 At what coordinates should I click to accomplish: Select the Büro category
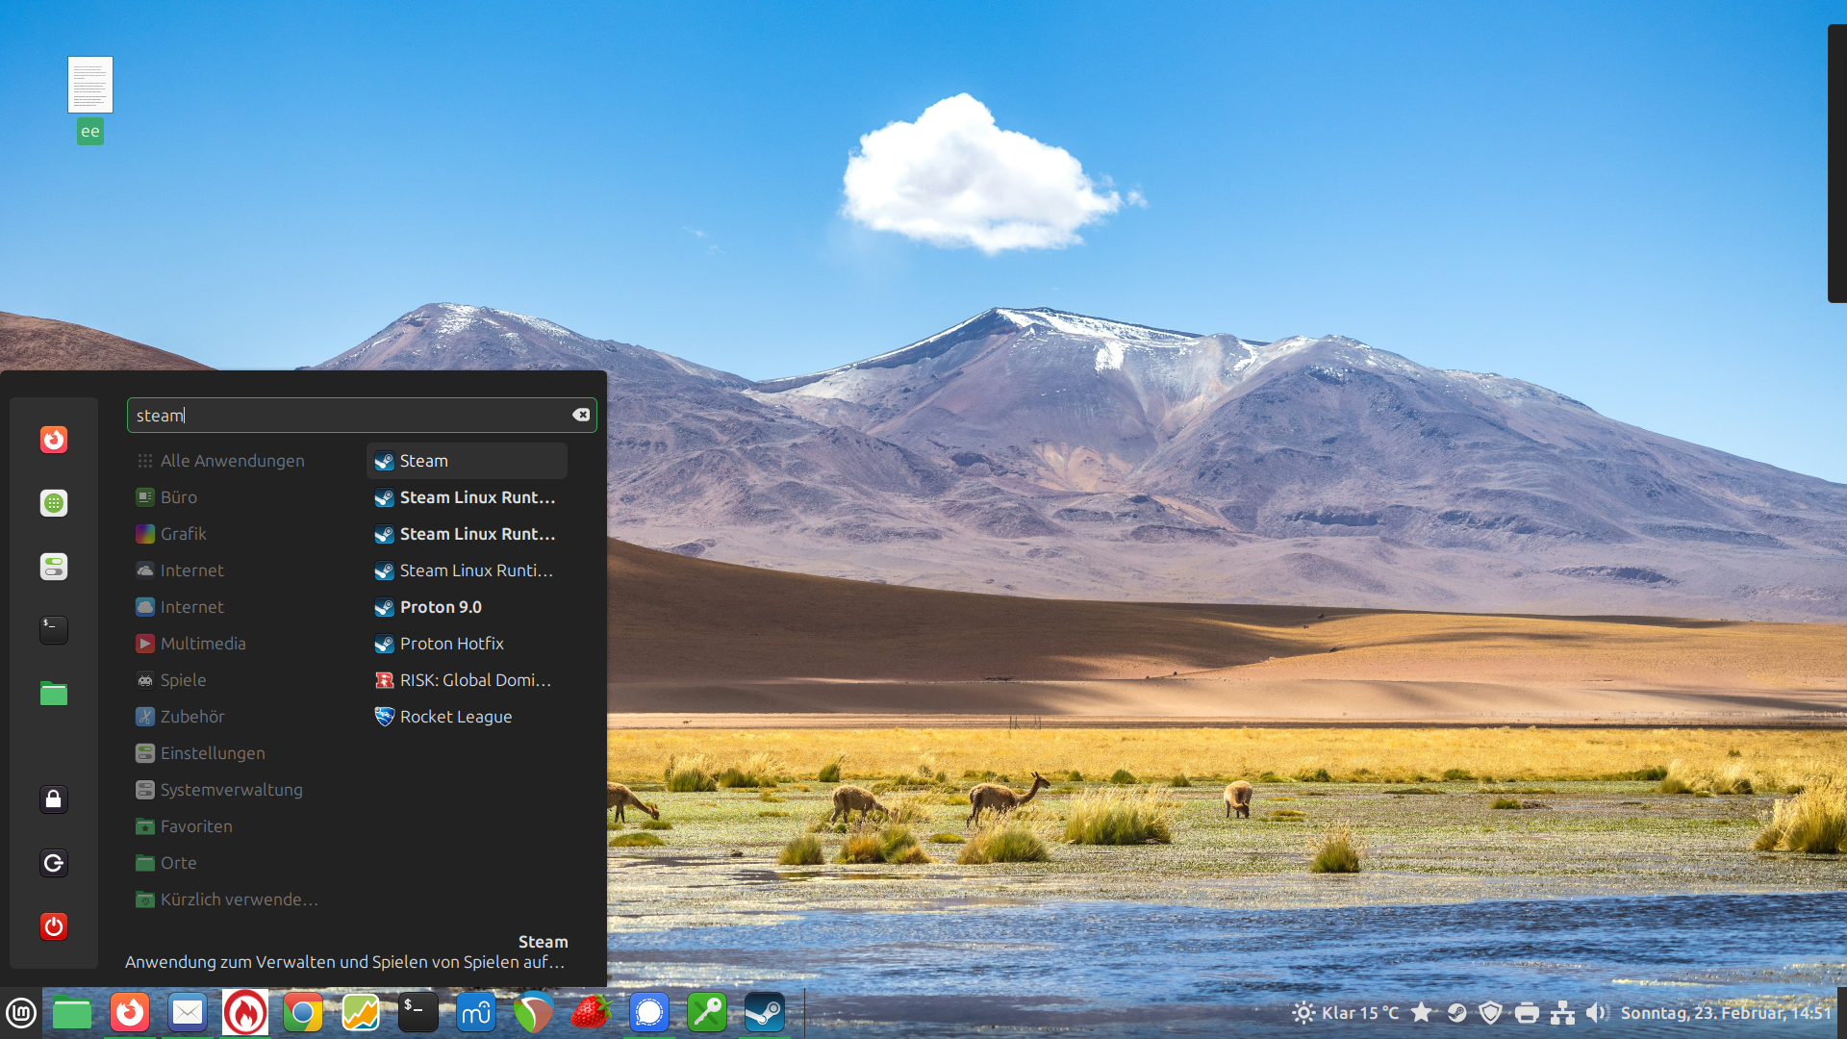point(231,497)
